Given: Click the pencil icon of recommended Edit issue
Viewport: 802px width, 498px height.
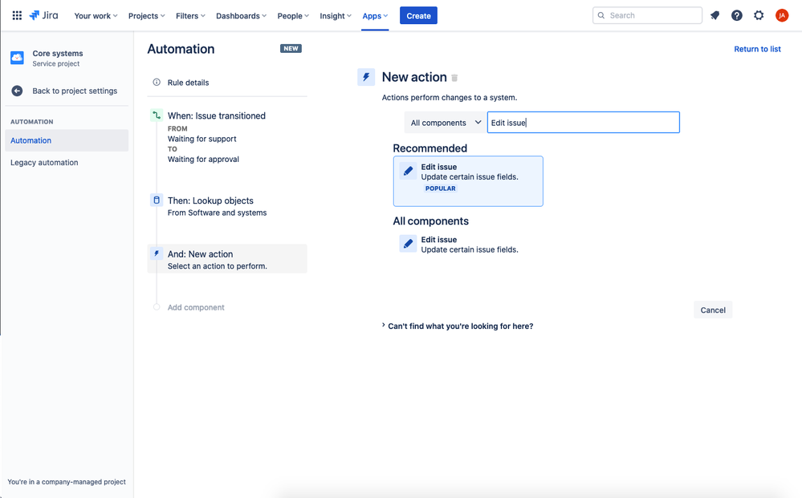Looking at the screenshot, I should [408, 171].
